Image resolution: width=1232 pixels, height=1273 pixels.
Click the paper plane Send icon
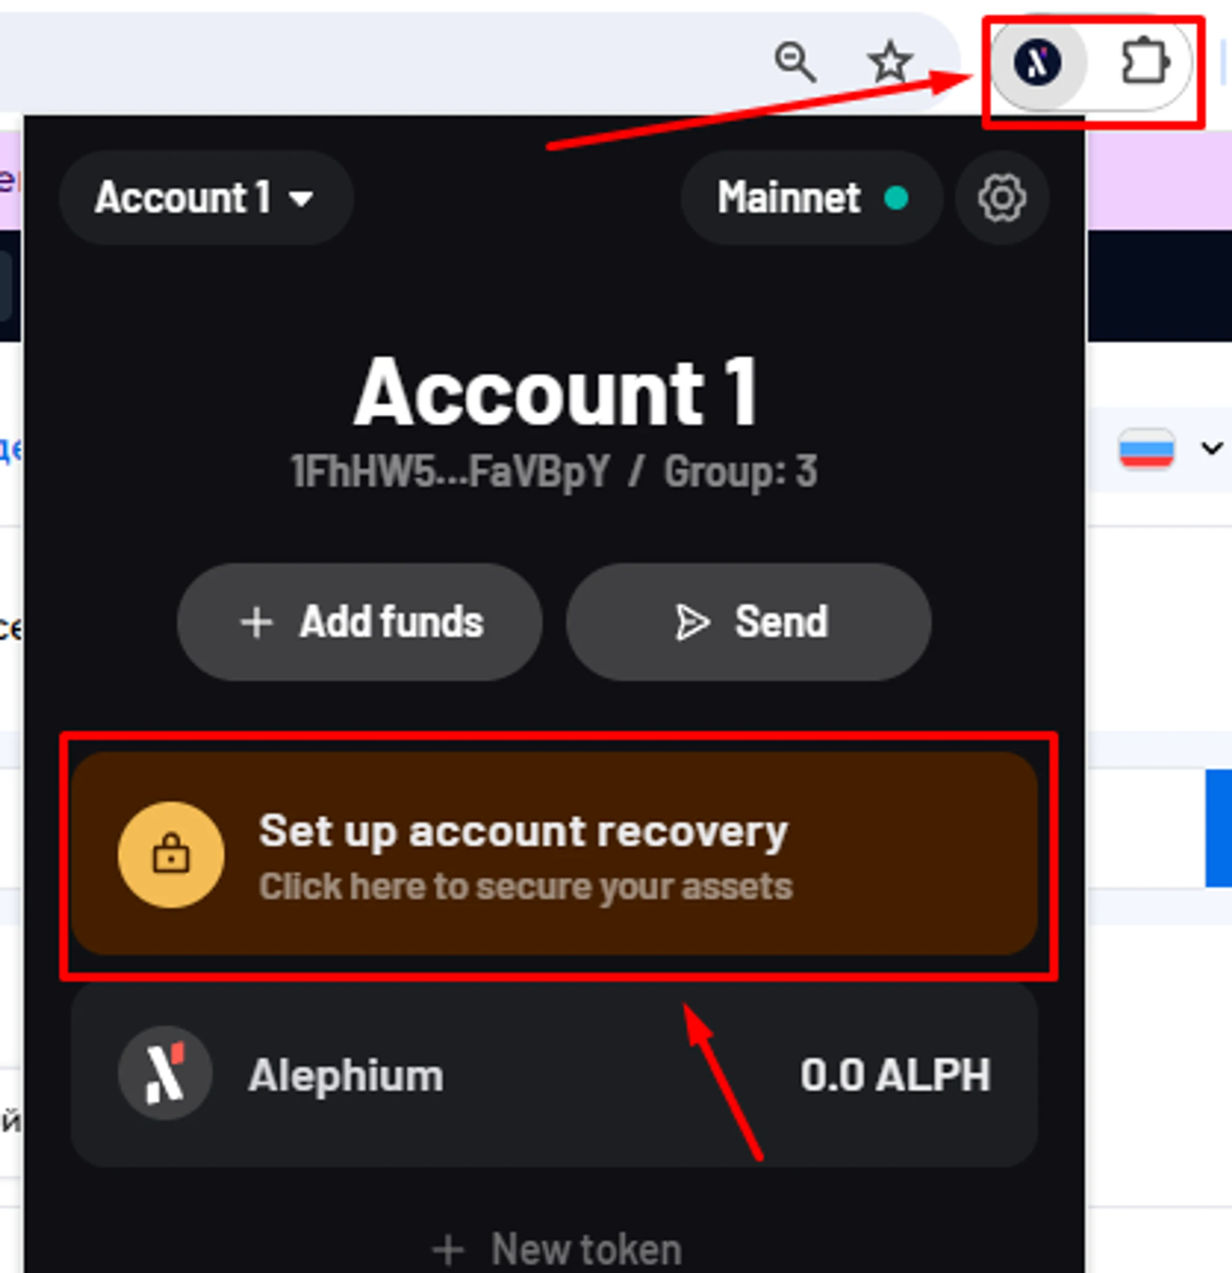click(x=692, y=622)
